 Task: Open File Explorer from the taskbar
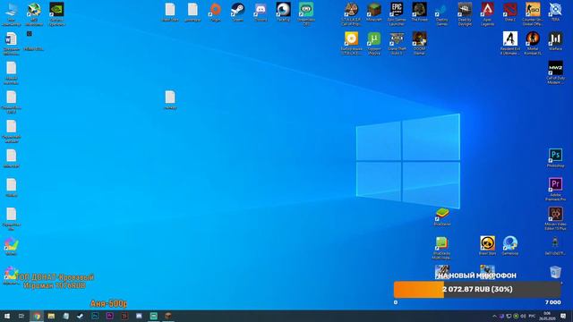pyautogui.click(x=51, y=316)
